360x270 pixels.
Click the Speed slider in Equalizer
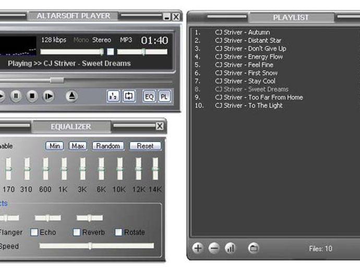tap(97, 246)
